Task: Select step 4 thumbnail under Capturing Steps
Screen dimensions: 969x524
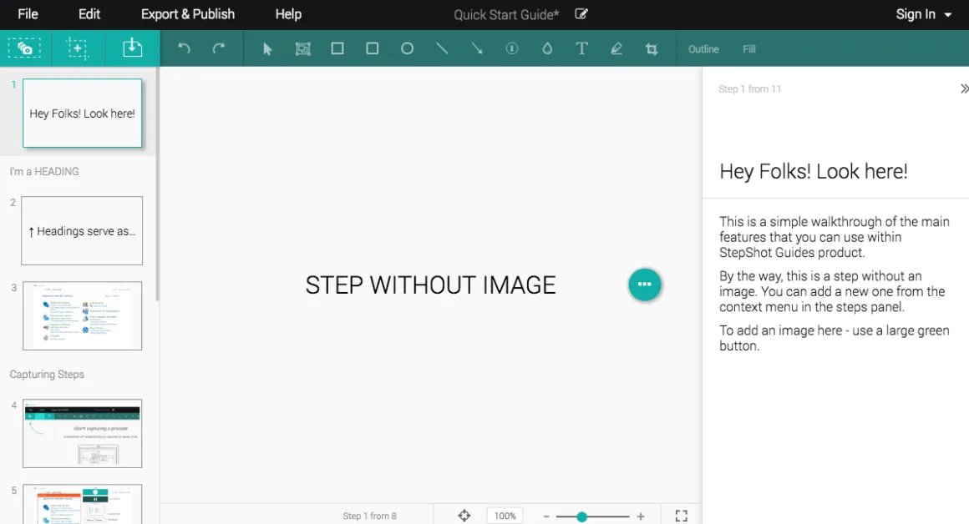Action: coord(82,433)
